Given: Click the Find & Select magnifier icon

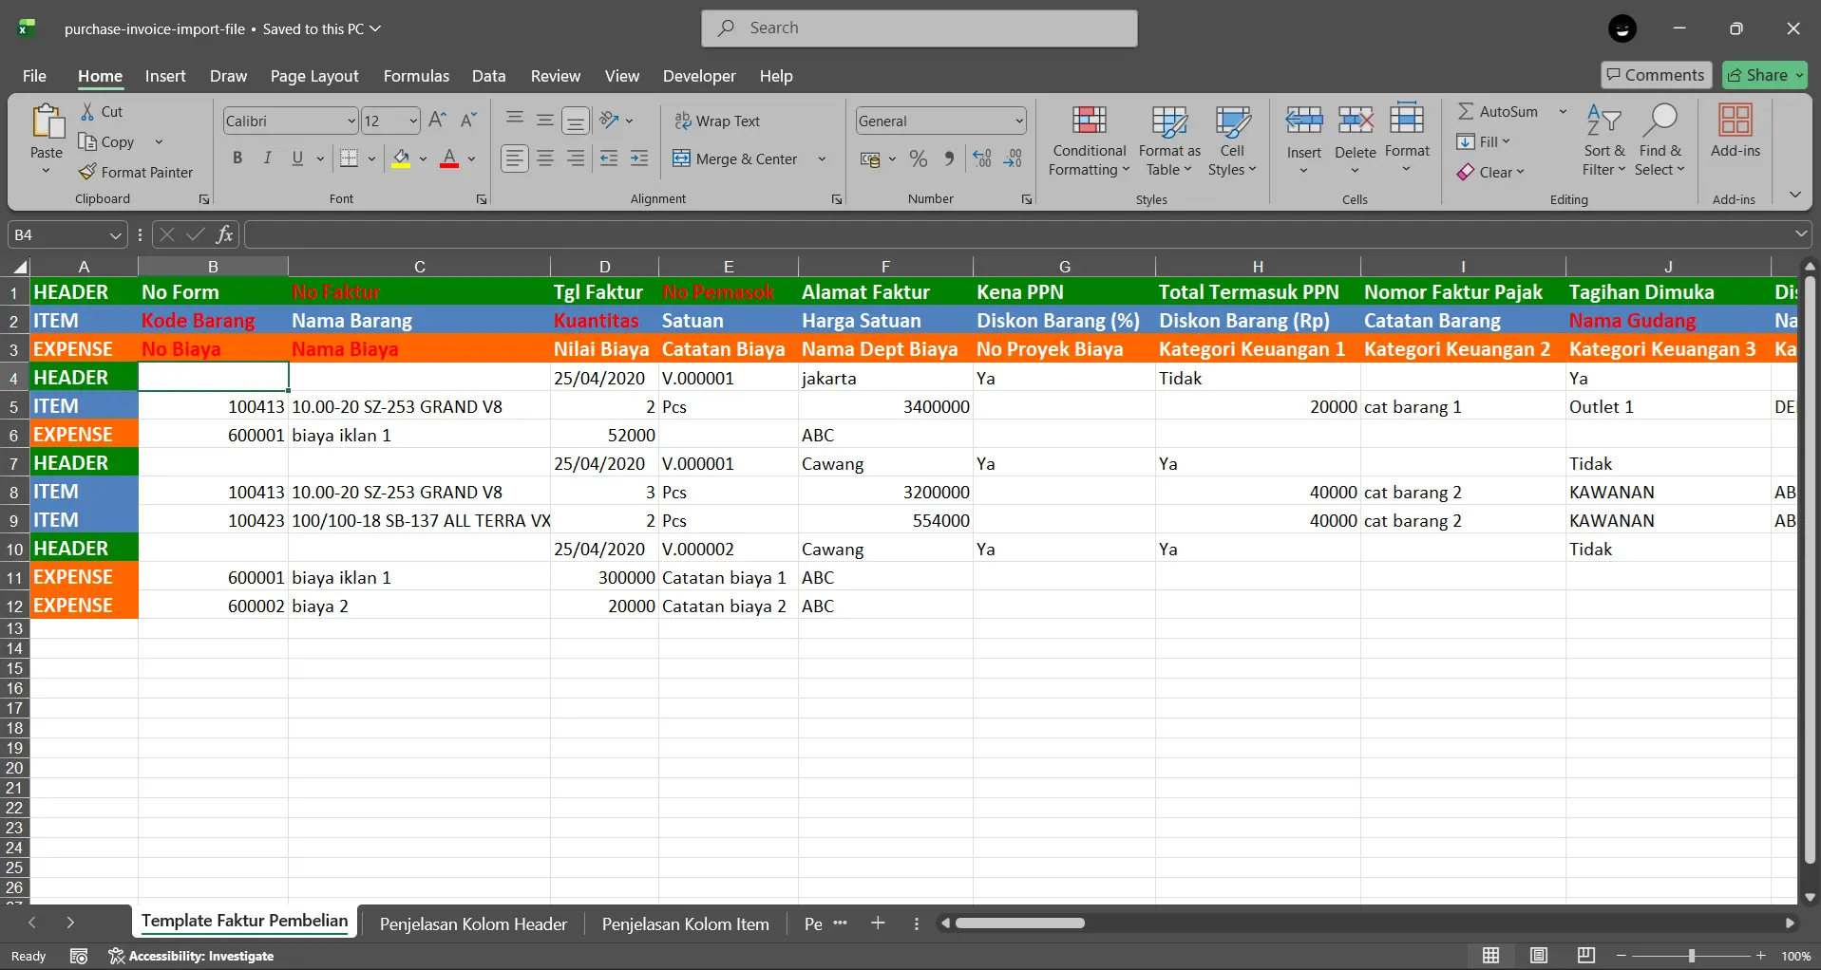Looking at the screenshot, I should [x=1660, y=121].
